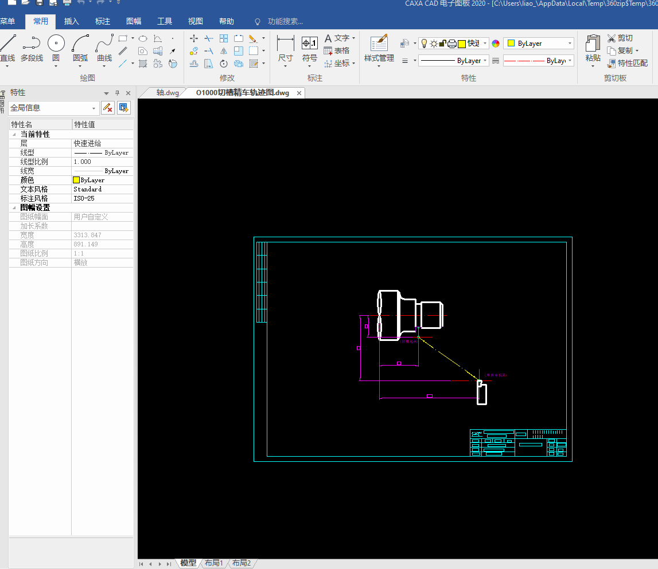
Task: Select the 直线 line drawing tool
Action: [7, 48]
